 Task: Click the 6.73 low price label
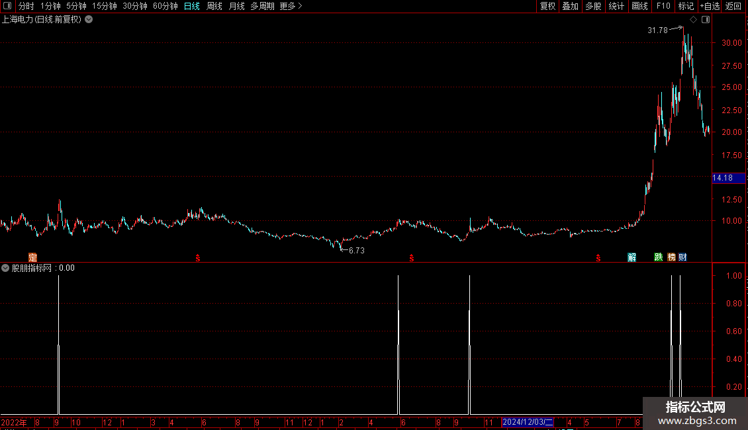pyautogui.click(x=356, y=251)
